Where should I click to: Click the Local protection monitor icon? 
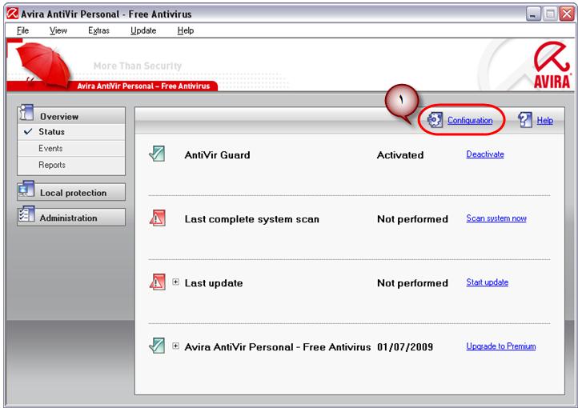pos(26,192)
